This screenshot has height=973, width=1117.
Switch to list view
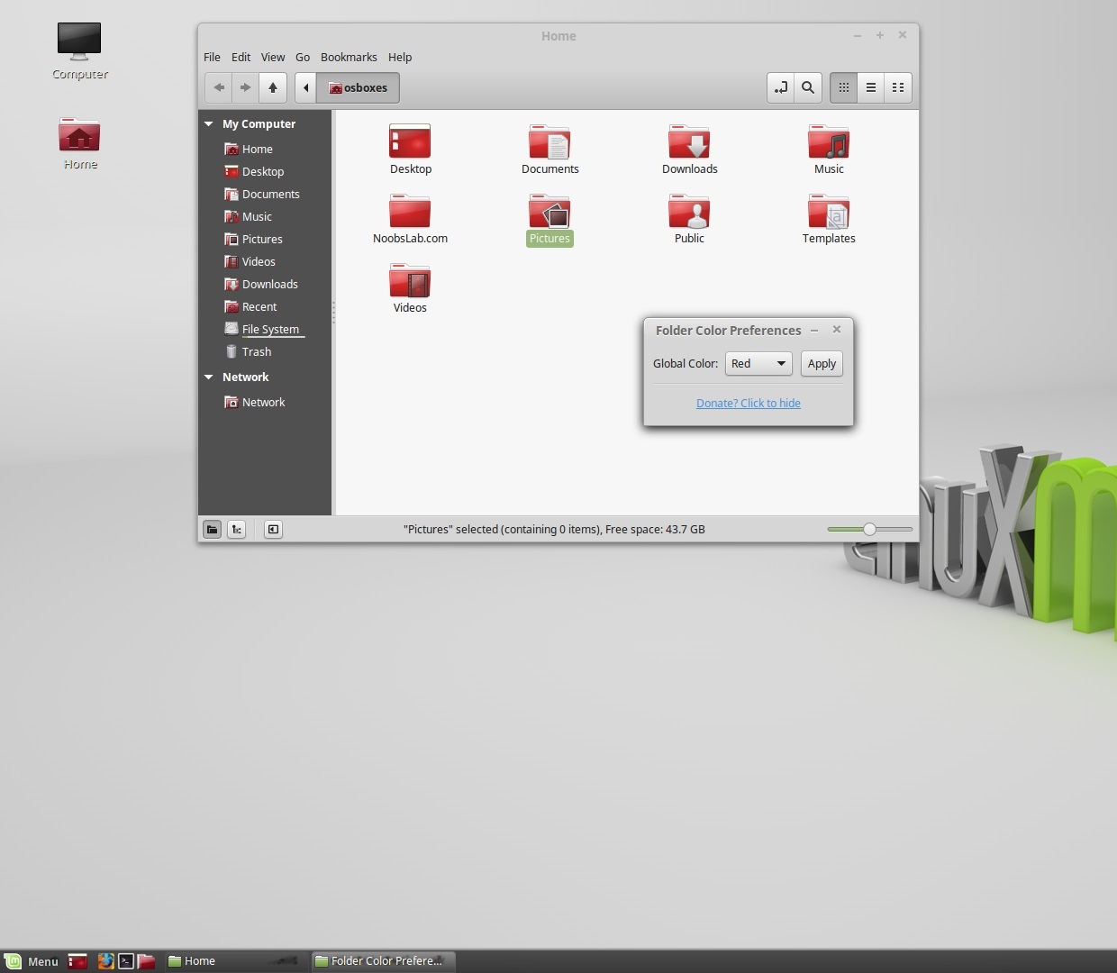point(871,87)
